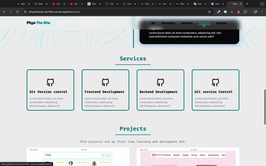Open the Chrome three-dot menu

coord(262,12)
